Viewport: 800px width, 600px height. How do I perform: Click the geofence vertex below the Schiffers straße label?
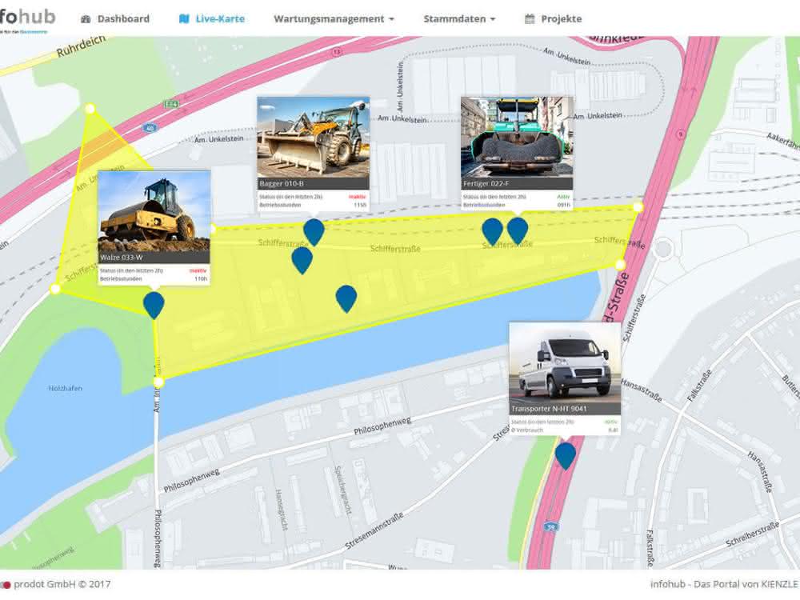point(620,264)
